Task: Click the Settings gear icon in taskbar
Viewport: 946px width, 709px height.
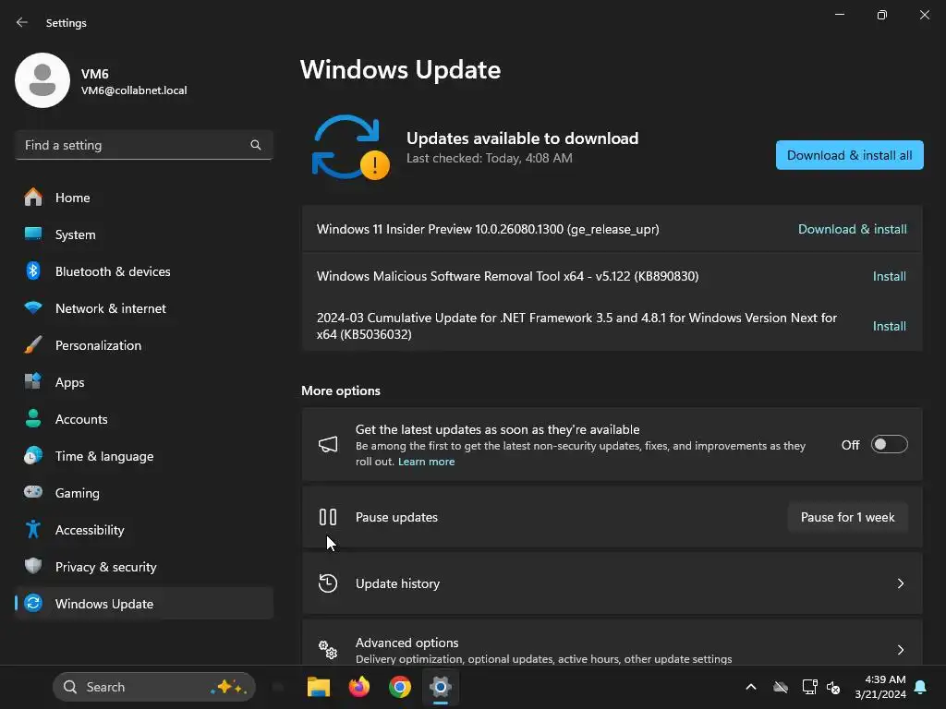Action: point(441,687)
